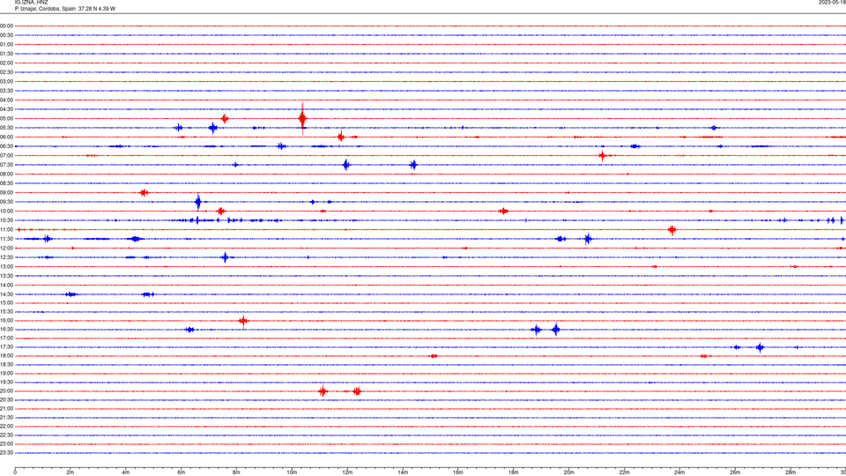Select the 18:00 row time label

tap(6, 356)
